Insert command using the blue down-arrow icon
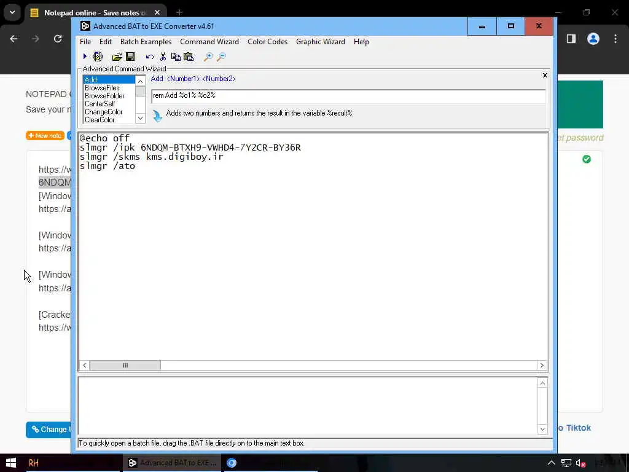Image resolution: width=629 pixels, height=472 pixels. tap(157, 116)
